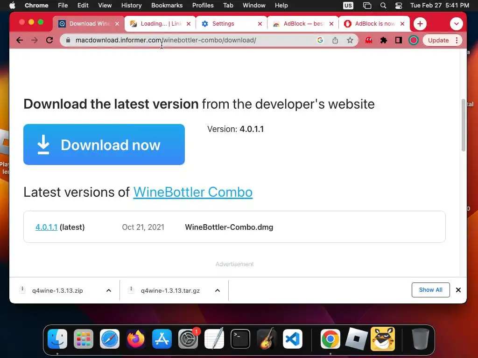Open downloaded q4wine-1.3.13.tar.gz file
This screenshot has width=478, height=358.
click(170, 290)
